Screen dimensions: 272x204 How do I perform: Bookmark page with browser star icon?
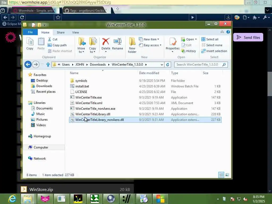(58, 17)
